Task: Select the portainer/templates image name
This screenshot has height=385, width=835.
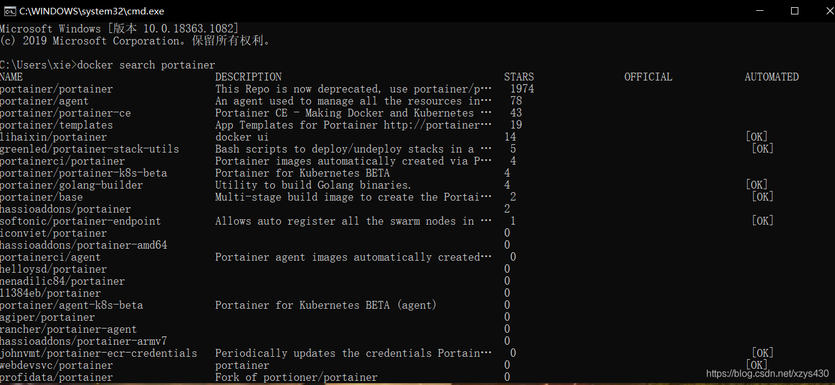Action: coord(57,125)
